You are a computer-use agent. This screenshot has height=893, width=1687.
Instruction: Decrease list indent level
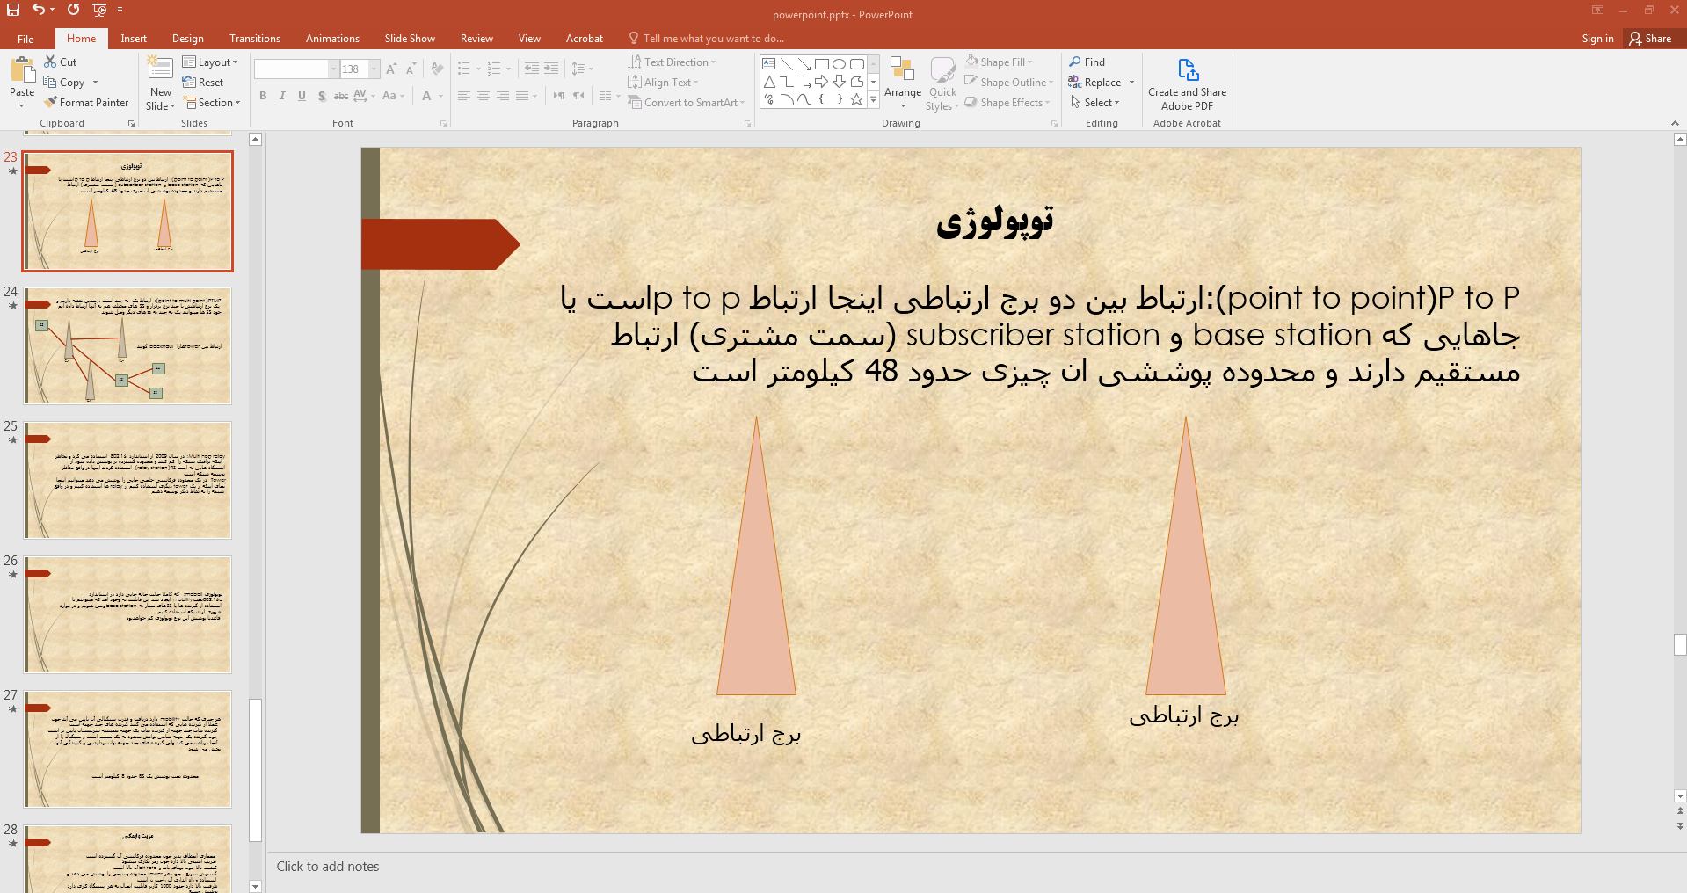click(x=532, y=69)
